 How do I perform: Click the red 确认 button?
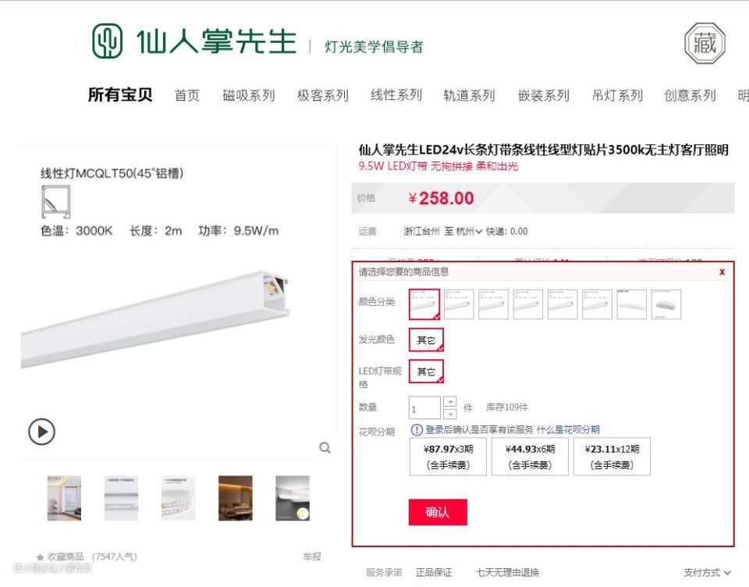pyautogui.click(x=438, y=512)
